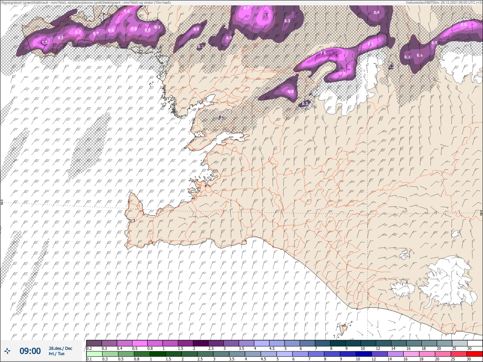Click the 0.4 snowfall value at the top right
Image resolution: width=483 pixels, height=362 pixels.
tap(377, 12)
